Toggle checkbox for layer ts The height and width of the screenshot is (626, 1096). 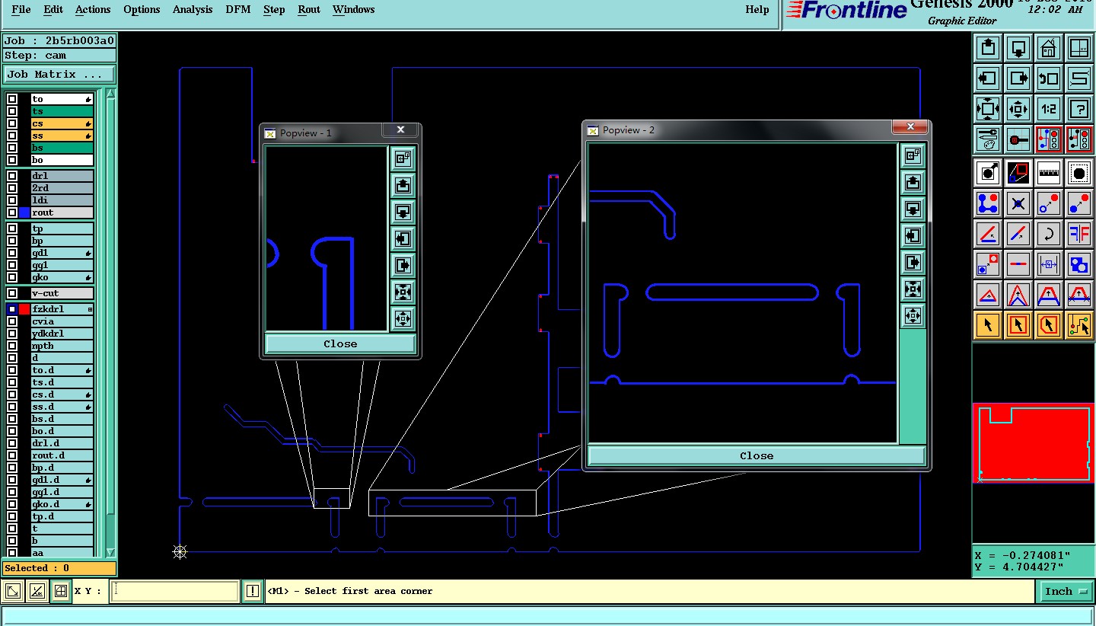[x=12, y=111]
